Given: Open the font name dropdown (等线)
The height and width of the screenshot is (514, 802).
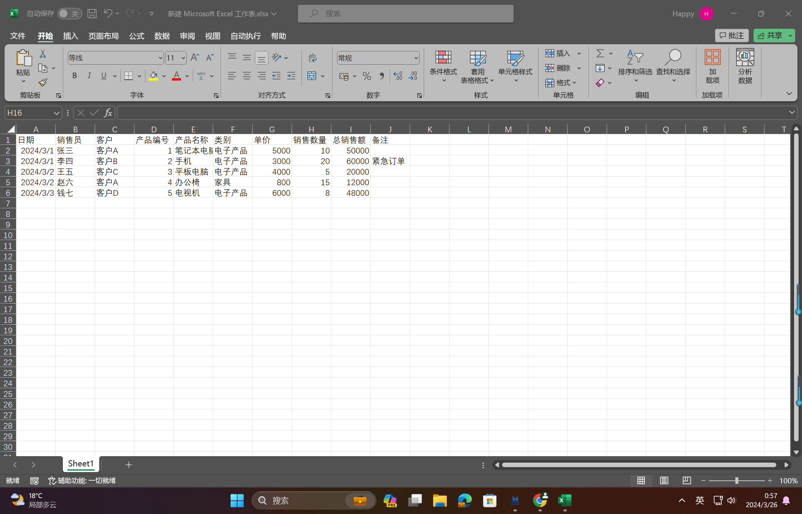Looking at the screenshot, I should click(160, 58).
